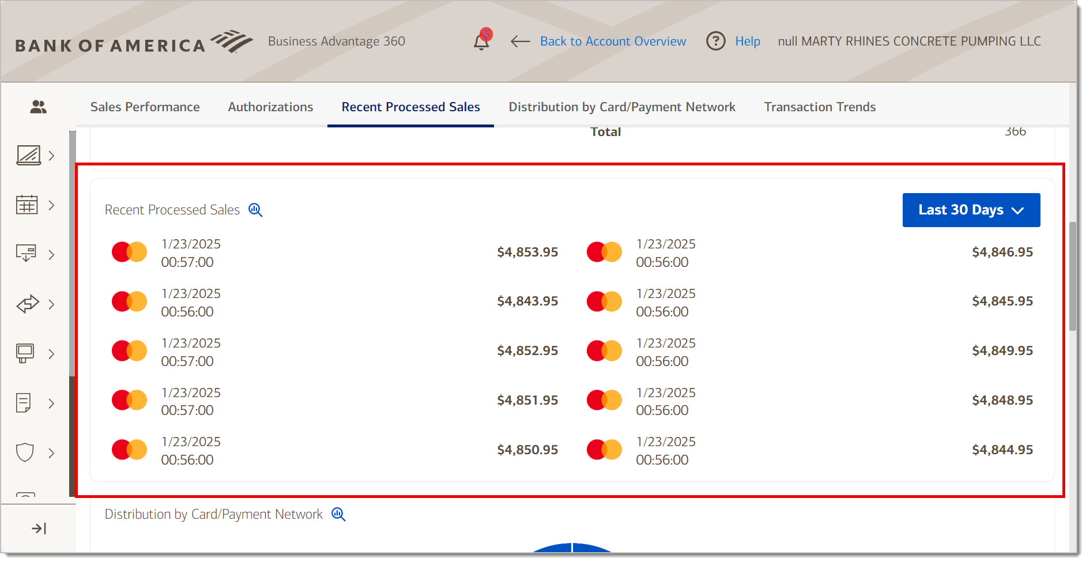The height and width of the screenshot is (562, 1086).
Task: Click the deposit/download icon in the sidebar
Action: [x=27, y=254]
